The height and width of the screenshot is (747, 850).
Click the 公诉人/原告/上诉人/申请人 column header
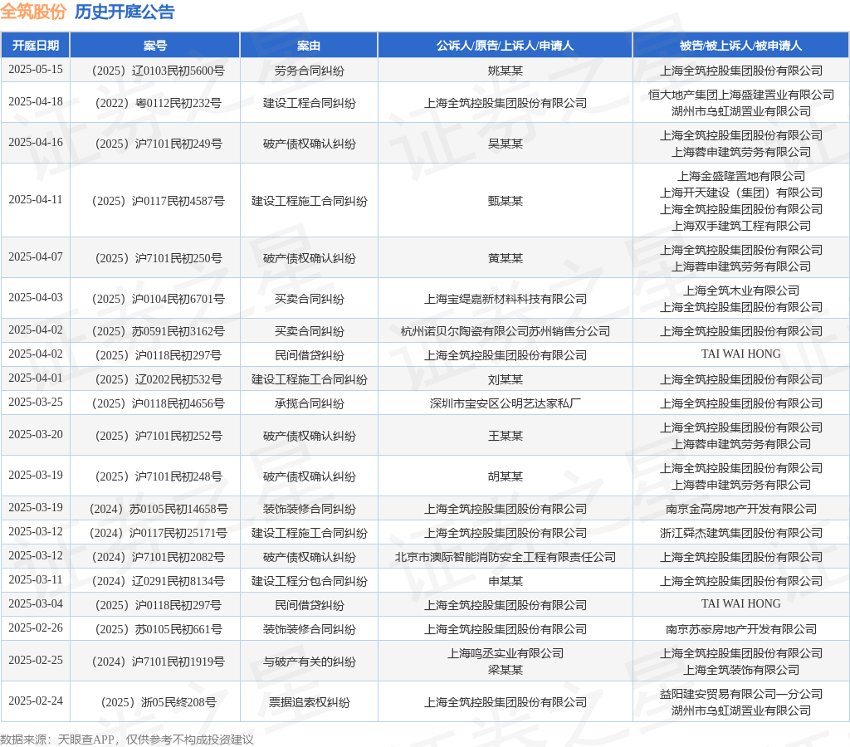click(x=506, y=46)
